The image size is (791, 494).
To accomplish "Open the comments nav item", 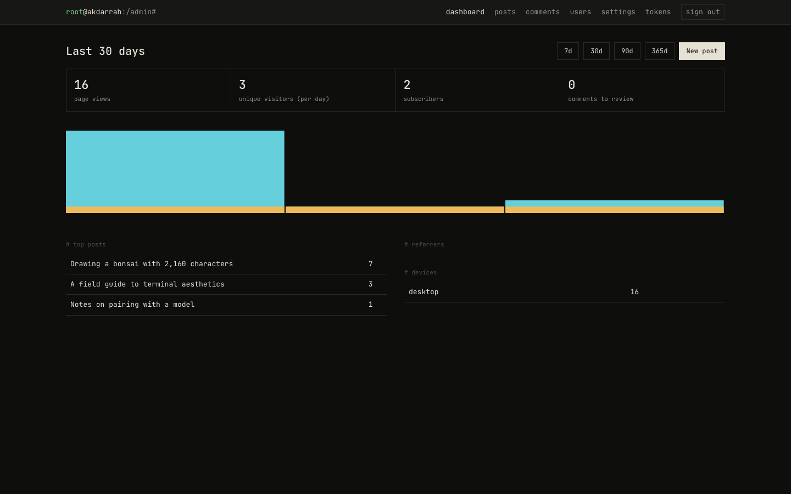I will pos(543,12).
